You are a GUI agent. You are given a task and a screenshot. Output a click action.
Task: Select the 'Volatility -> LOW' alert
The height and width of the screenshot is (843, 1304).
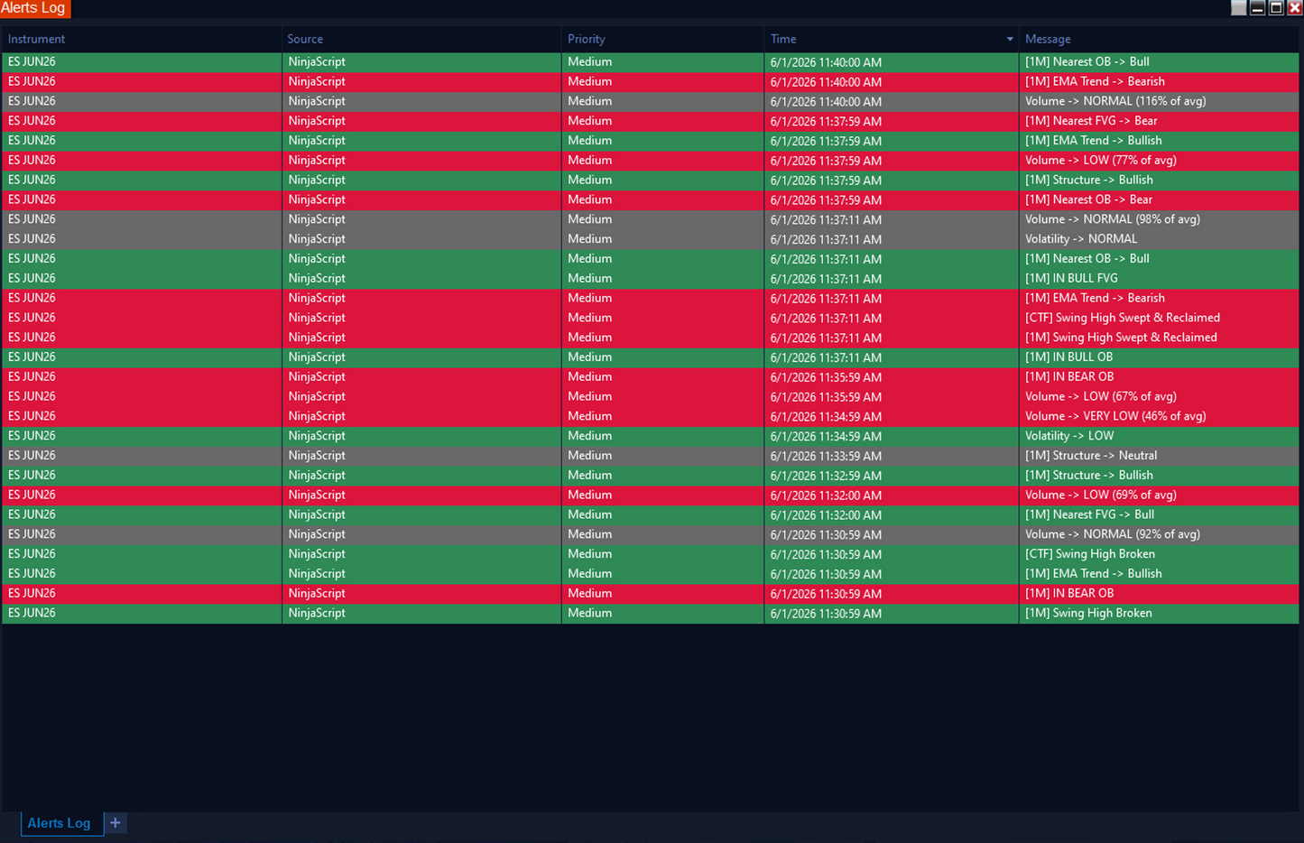(x=651, y=436)
